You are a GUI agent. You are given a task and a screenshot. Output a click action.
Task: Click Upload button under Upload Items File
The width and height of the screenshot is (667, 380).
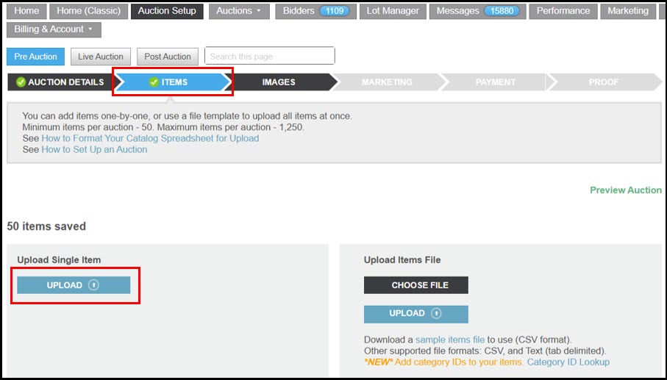(x=416, y=314)
